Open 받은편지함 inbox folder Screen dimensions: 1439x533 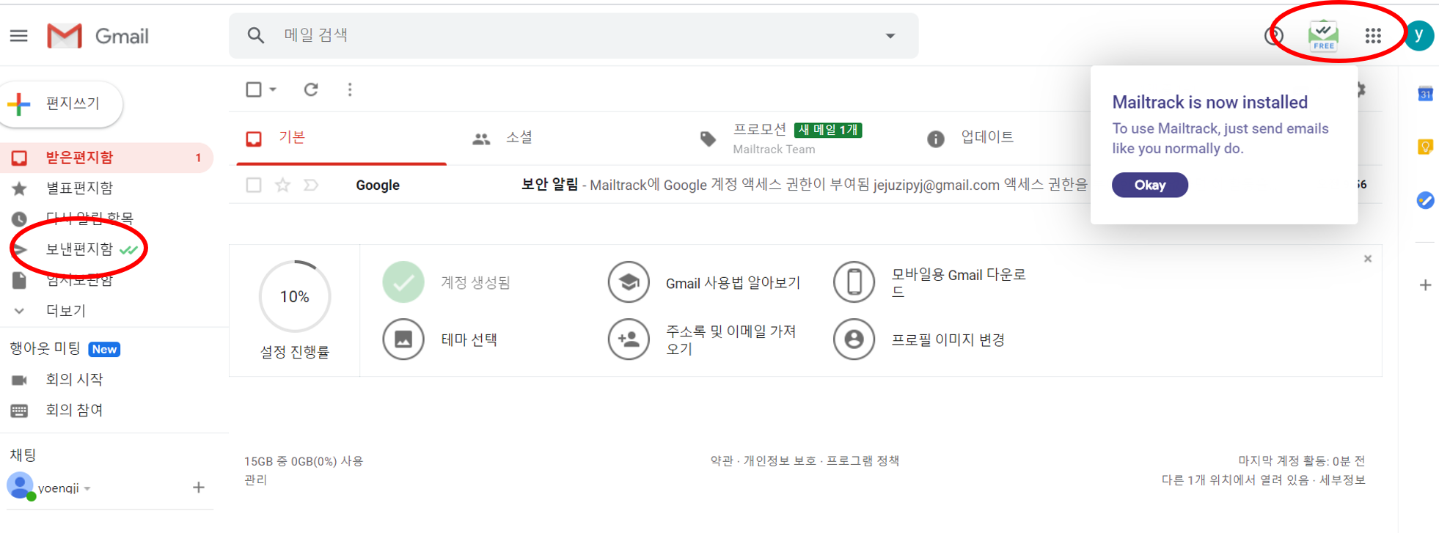[106, 158]
